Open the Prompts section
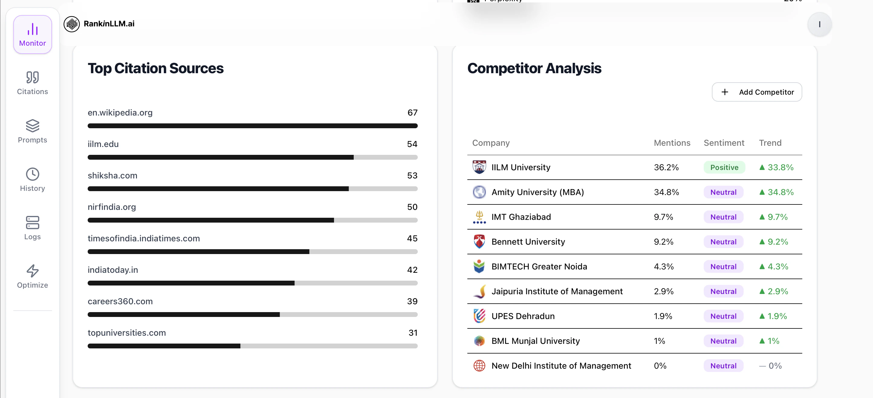 [x=33, y=132]
